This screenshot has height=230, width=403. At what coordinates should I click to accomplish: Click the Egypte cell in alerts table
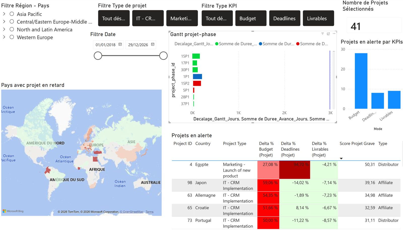(x=202, y=164)
